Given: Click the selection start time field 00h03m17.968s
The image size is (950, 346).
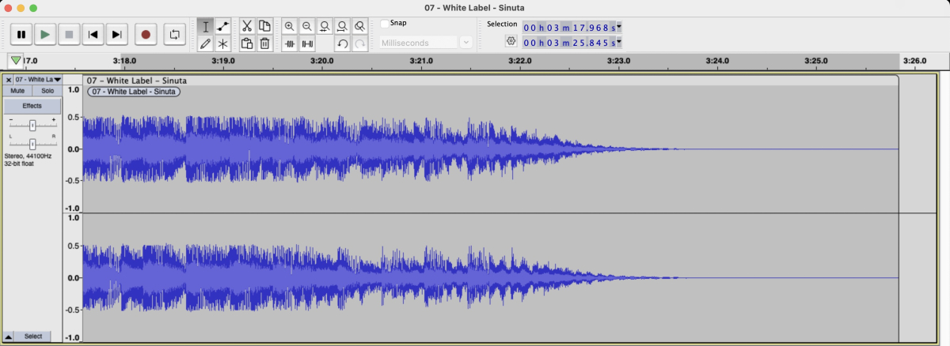Looking at the screenshot, I should click(x=568, y=27).
